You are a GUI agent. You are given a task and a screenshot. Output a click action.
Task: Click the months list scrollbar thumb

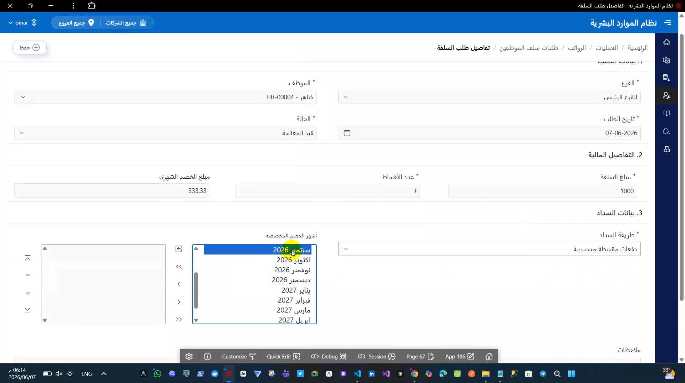tap(196, 290)
